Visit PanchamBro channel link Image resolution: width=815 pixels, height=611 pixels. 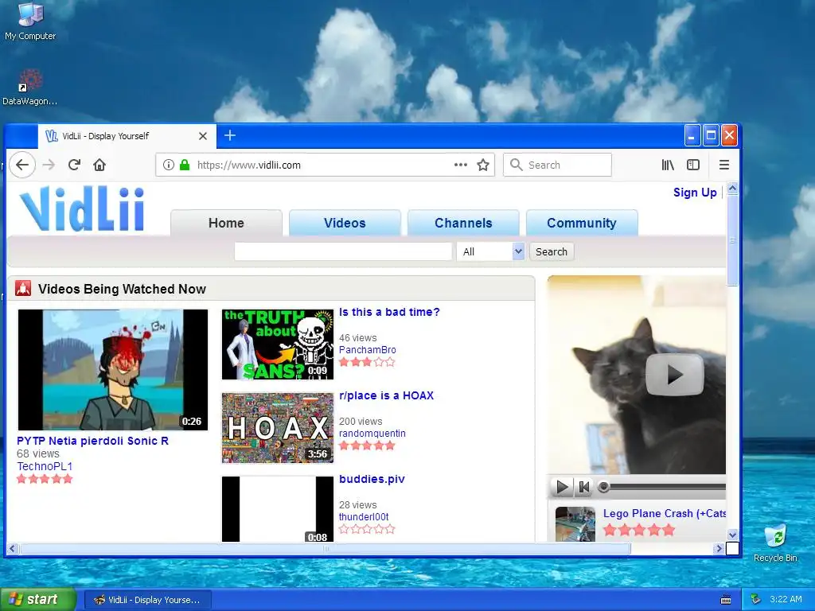368,350
